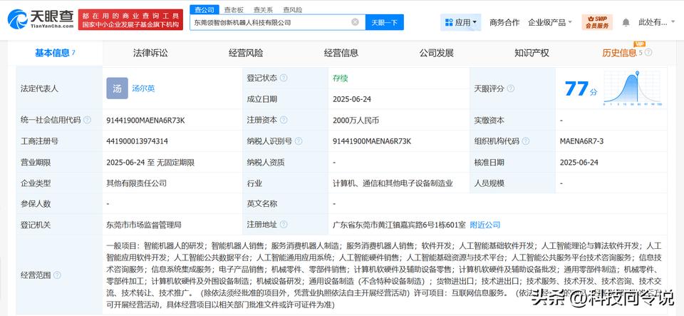Open the 历史信息 tab

(x=619, y=53)
